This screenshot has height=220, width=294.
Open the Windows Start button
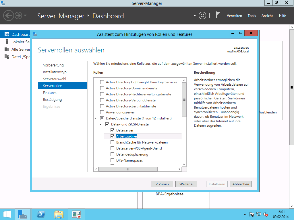7,214
